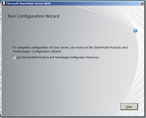Select the words 'Configuration Wizard now.' in checkbox label

pos(85,57)
